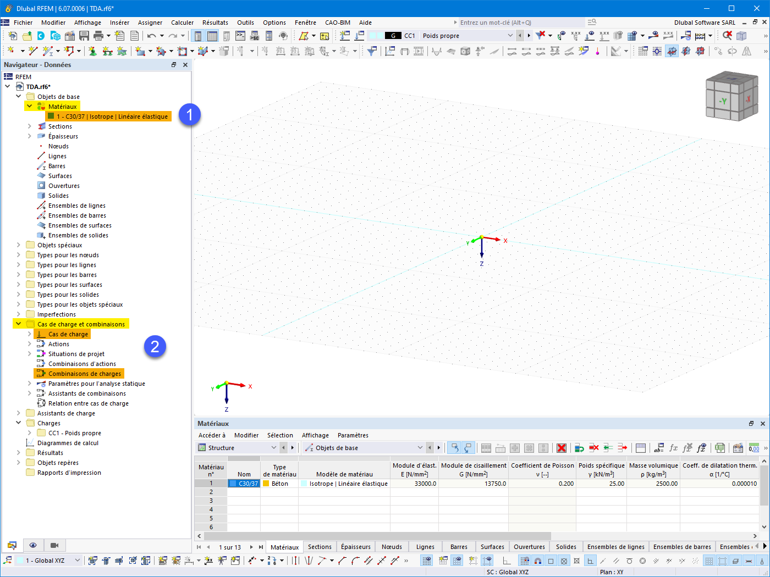Open the export to Excel icon in Matériaux panel
Viewport: 770px width, 577px height.
click(720, 448)
